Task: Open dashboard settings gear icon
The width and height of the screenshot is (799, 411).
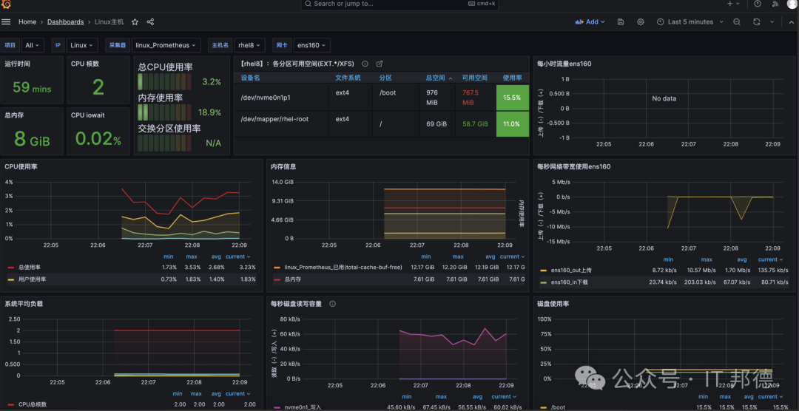Action: click(x=641, y=22)
